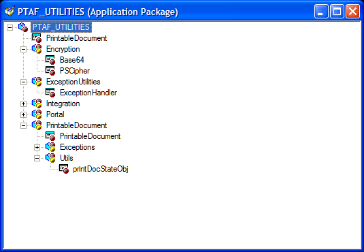The image size is (364, 252).
Task: Select the ExceptionUtilities label
Action: (x=73, y=82)
